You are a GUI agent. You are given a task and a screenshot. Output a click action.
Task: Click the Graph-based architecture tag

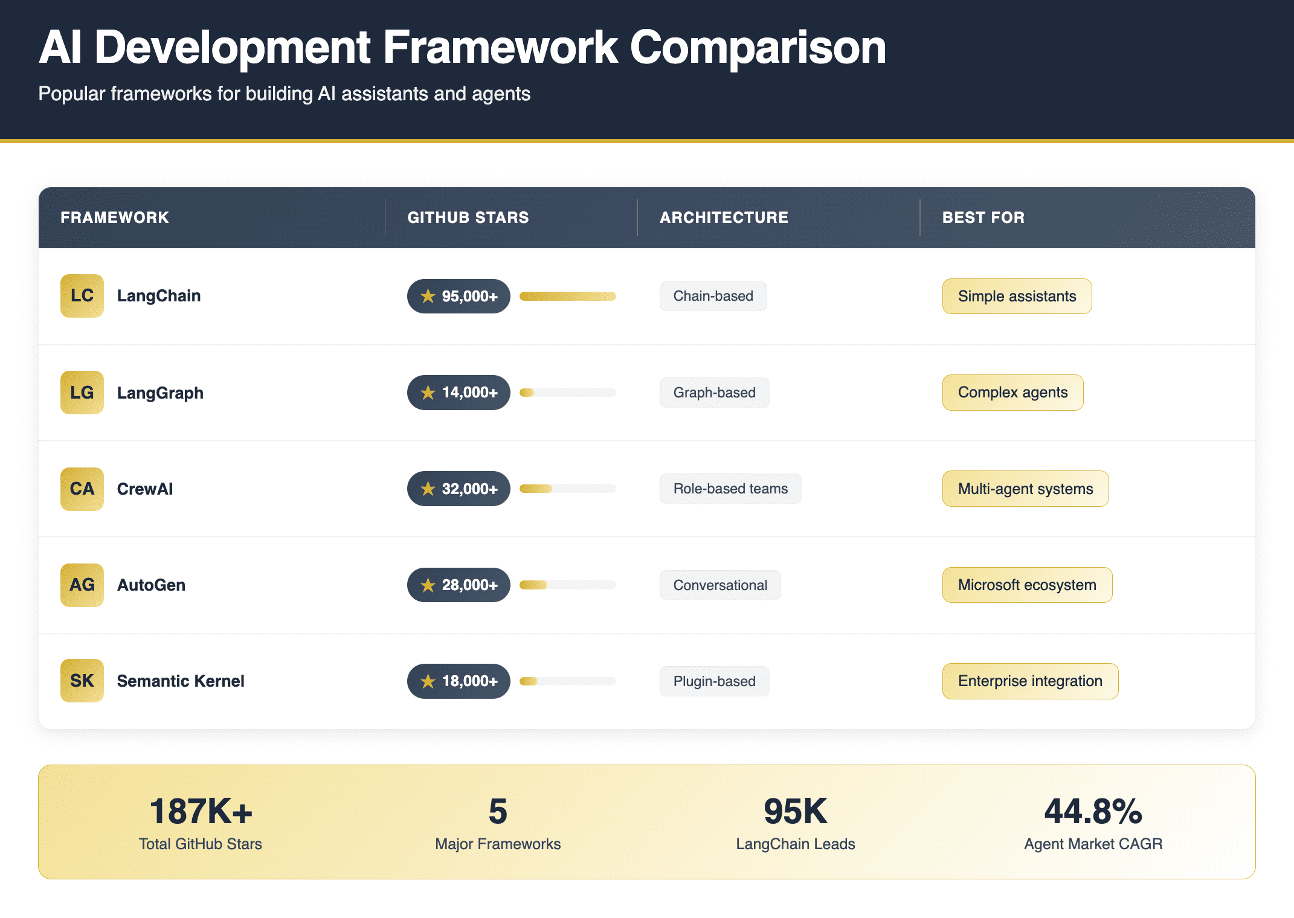[715, 393]
